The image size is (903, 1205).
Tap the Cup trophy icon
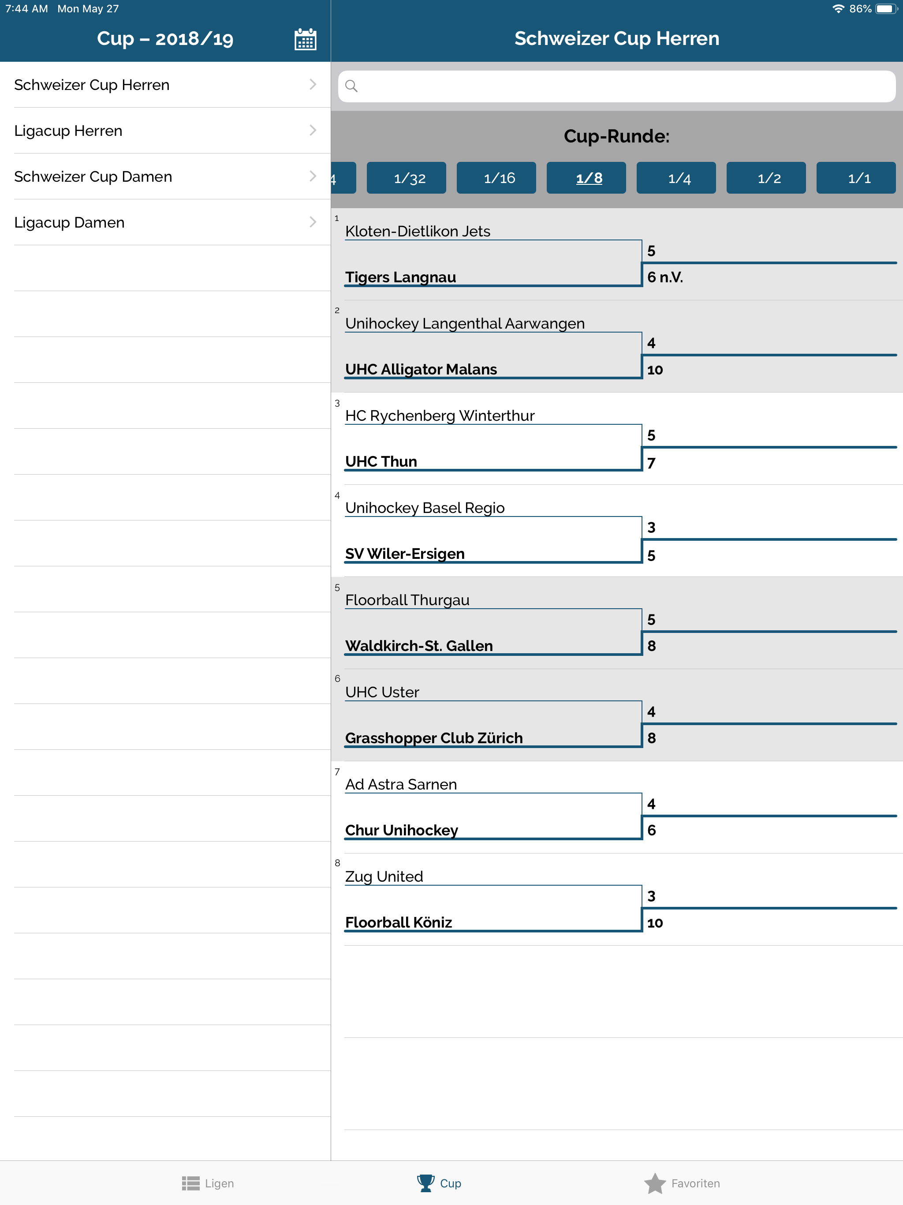tap(425, 1183)
